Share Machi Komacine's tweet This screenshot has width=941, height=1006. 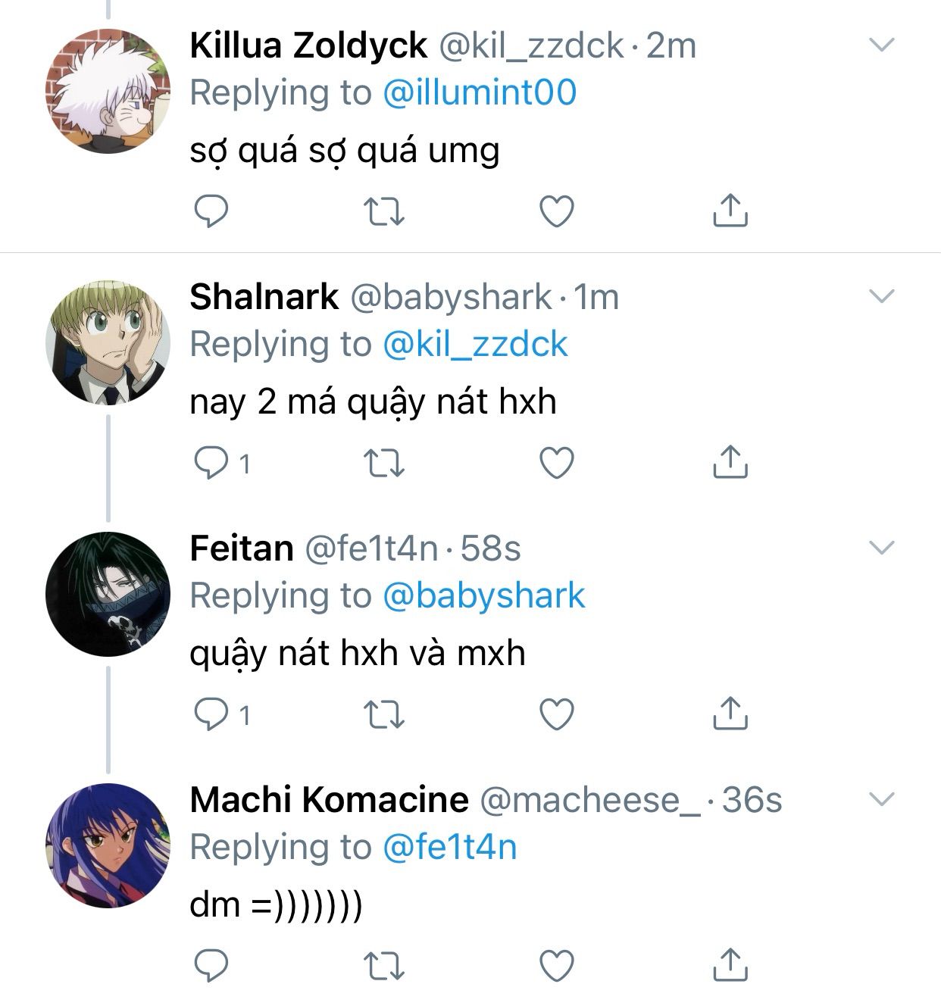730,965
